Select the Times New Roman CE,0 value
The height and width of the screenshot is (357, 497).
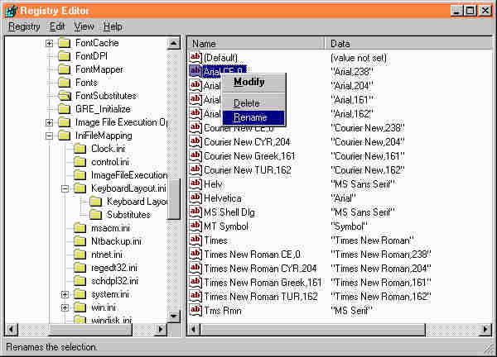253,255
